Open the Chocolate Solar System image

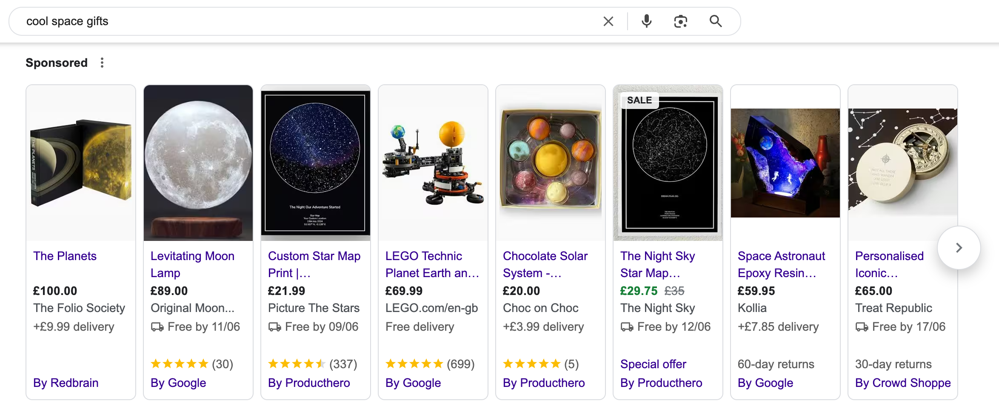click(551, 163)
